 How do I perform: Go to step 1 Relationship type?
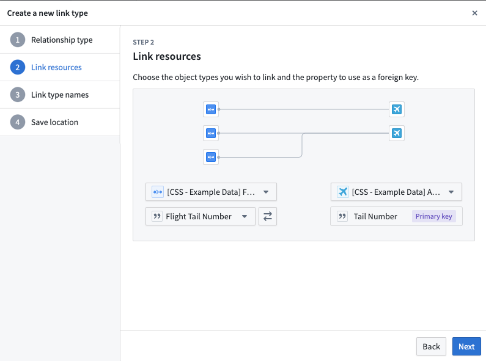(60, 40)
